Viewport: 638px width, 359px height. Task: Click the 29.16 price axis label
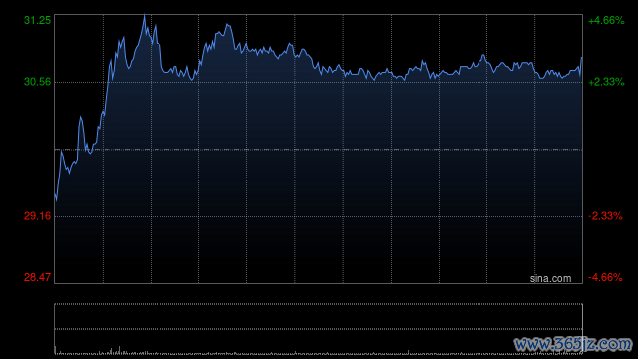point(38,216)
